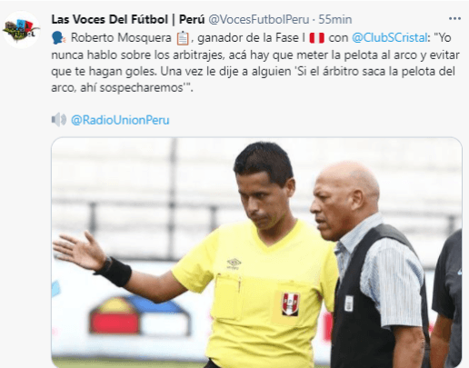Click the speaking head emoji before Roberto Mosquera
Screen dimensions: 469x368
(57, 38)
